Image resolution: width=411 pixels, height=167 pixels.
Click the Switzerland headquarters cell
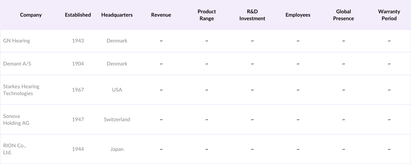pos(117,119)
